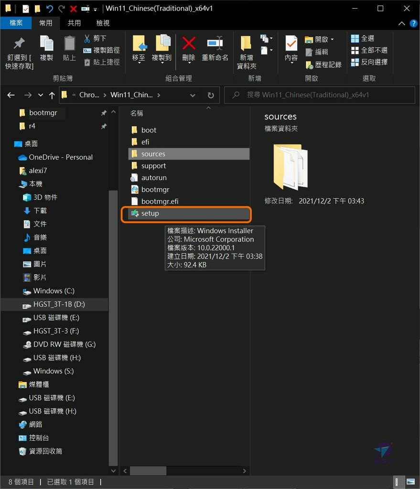Click the Undo icon in title bar

[x=49, y=9]
